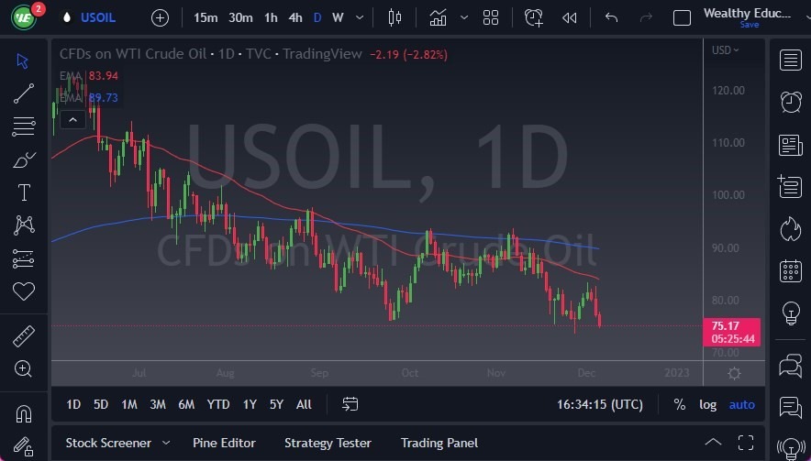Select the text annotation tool
The height and width of the screenshot is (461, 811).
pyautogui.click(x=24, y=192)
